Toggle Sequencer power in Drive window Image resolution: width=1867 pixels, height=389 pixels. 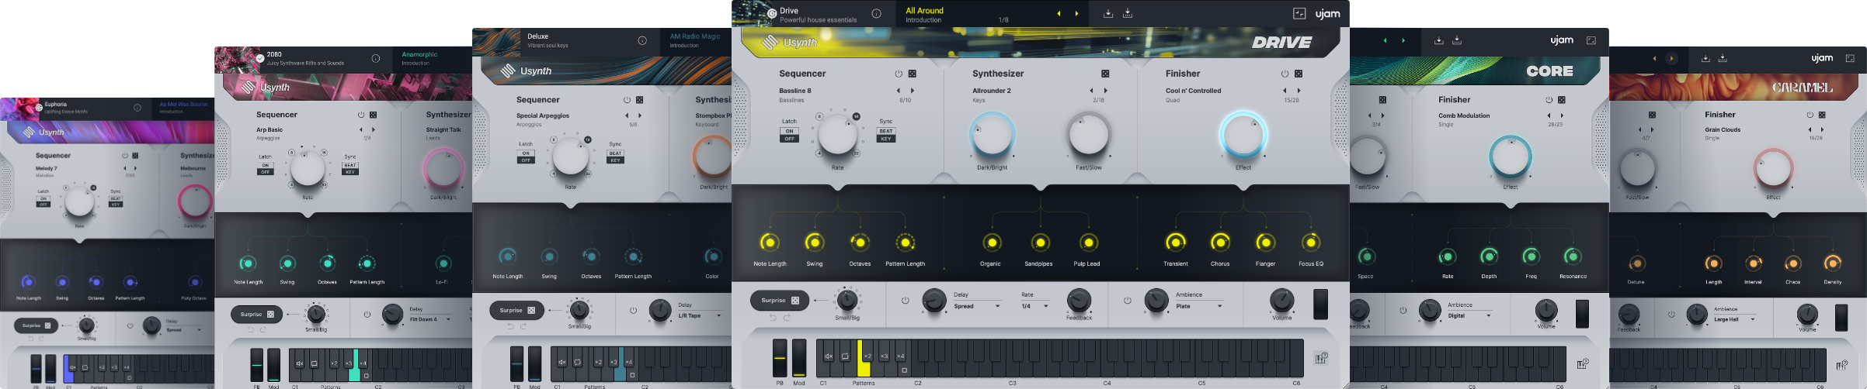[899, 74]
